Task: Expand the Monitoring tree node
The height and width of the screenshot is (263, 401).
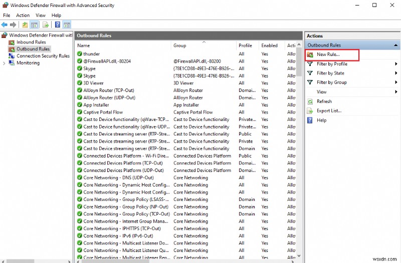Action: point(4,63)
